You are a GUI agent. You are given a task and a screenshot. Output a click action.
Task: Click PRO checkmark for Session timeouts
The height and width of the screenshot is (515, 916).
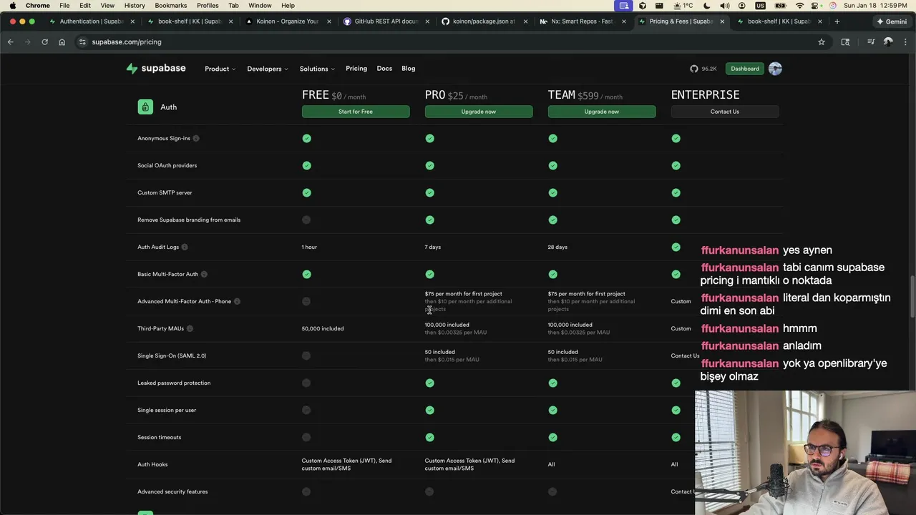click(429, 437)
